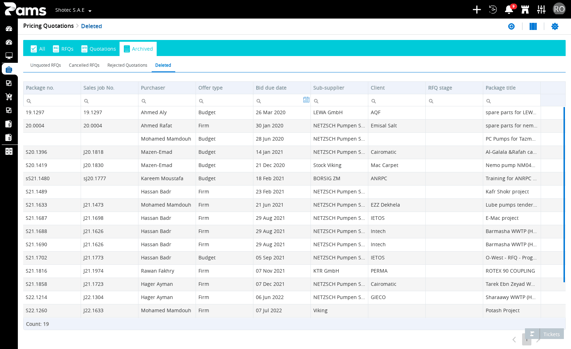Open the Unquoted RFQs sub-tab
571x349 pixels.
point(46,65)
